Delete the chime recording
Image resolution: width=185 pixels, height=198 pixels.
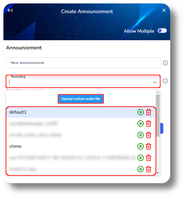point(149,146)
